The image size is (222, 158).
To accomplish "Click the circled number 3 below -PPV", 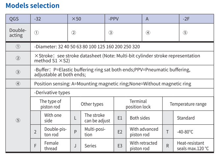I will (111, 33).
